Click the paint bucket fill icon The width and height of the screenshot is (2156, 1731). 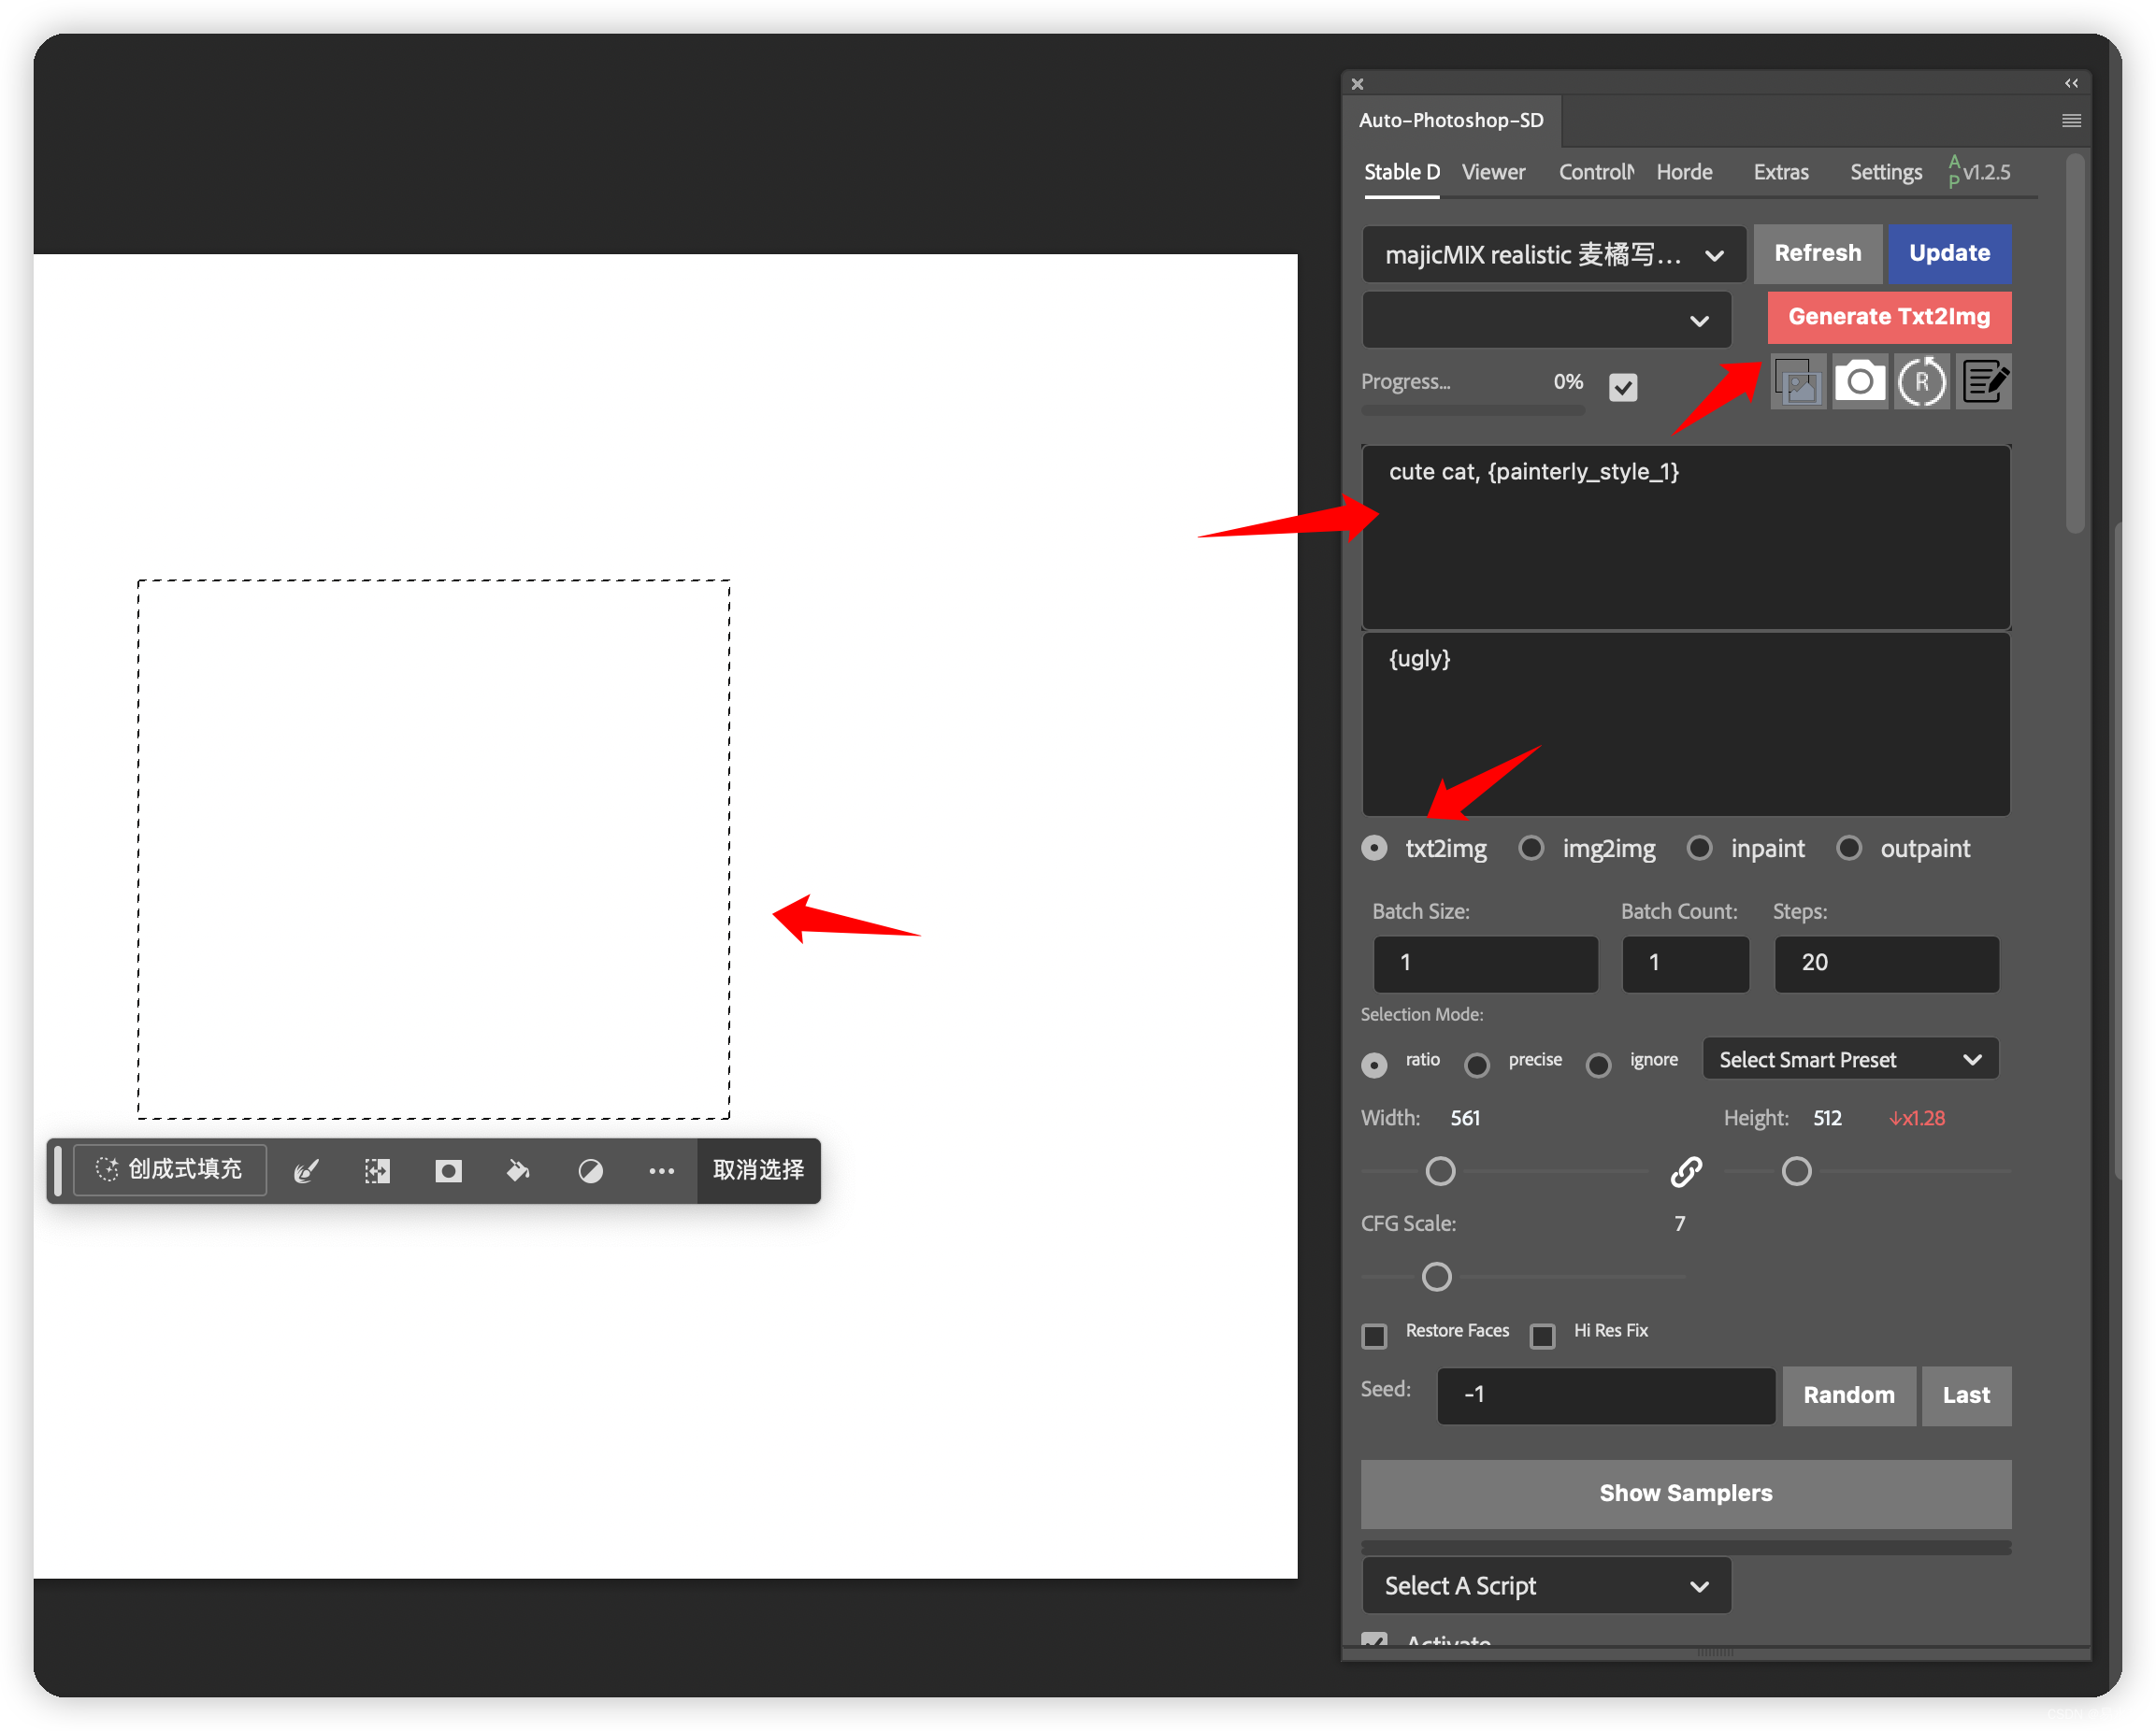coord(519,1170)
